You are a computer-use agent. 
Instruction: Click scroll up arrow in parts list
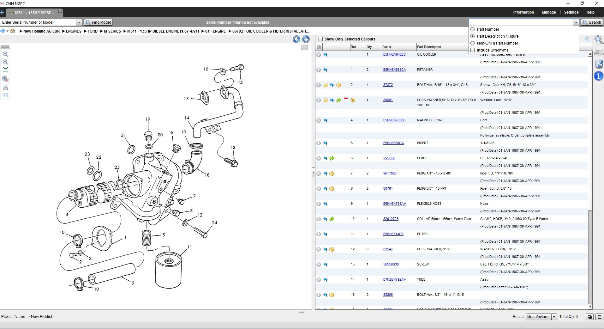(590, 54)
